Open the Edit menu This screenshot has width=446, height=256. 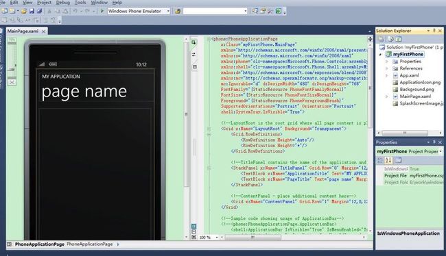point(14,3)
